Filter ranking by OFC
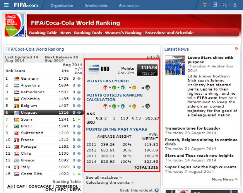This screenshot has width=243, height=193. [x=50, y=190]
